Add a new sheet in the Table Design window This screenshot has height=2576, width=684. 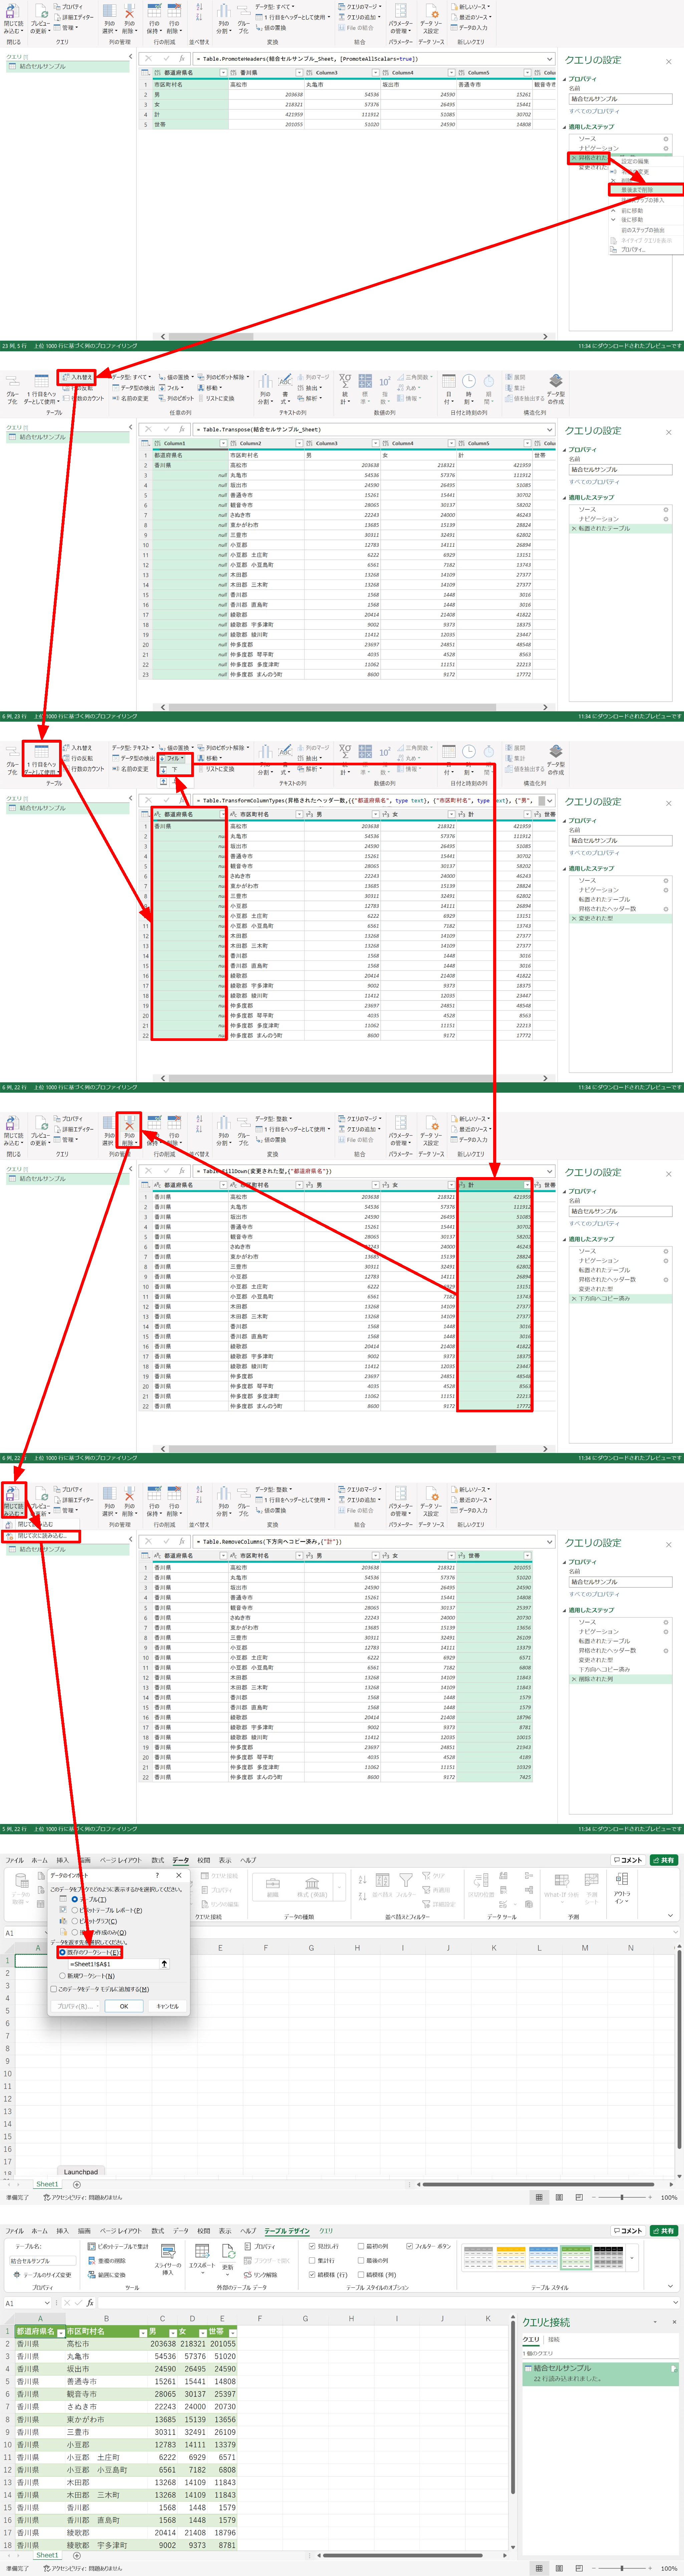click(77, 2555)
